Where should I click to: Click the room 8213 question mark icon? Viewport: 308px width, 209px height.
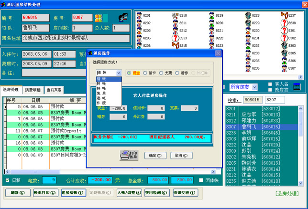[175, 38]
